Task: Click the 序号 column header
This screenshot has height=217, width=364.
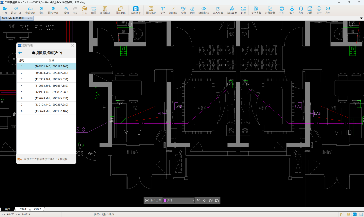Action: pyautogui.click(x=22, y=60)
